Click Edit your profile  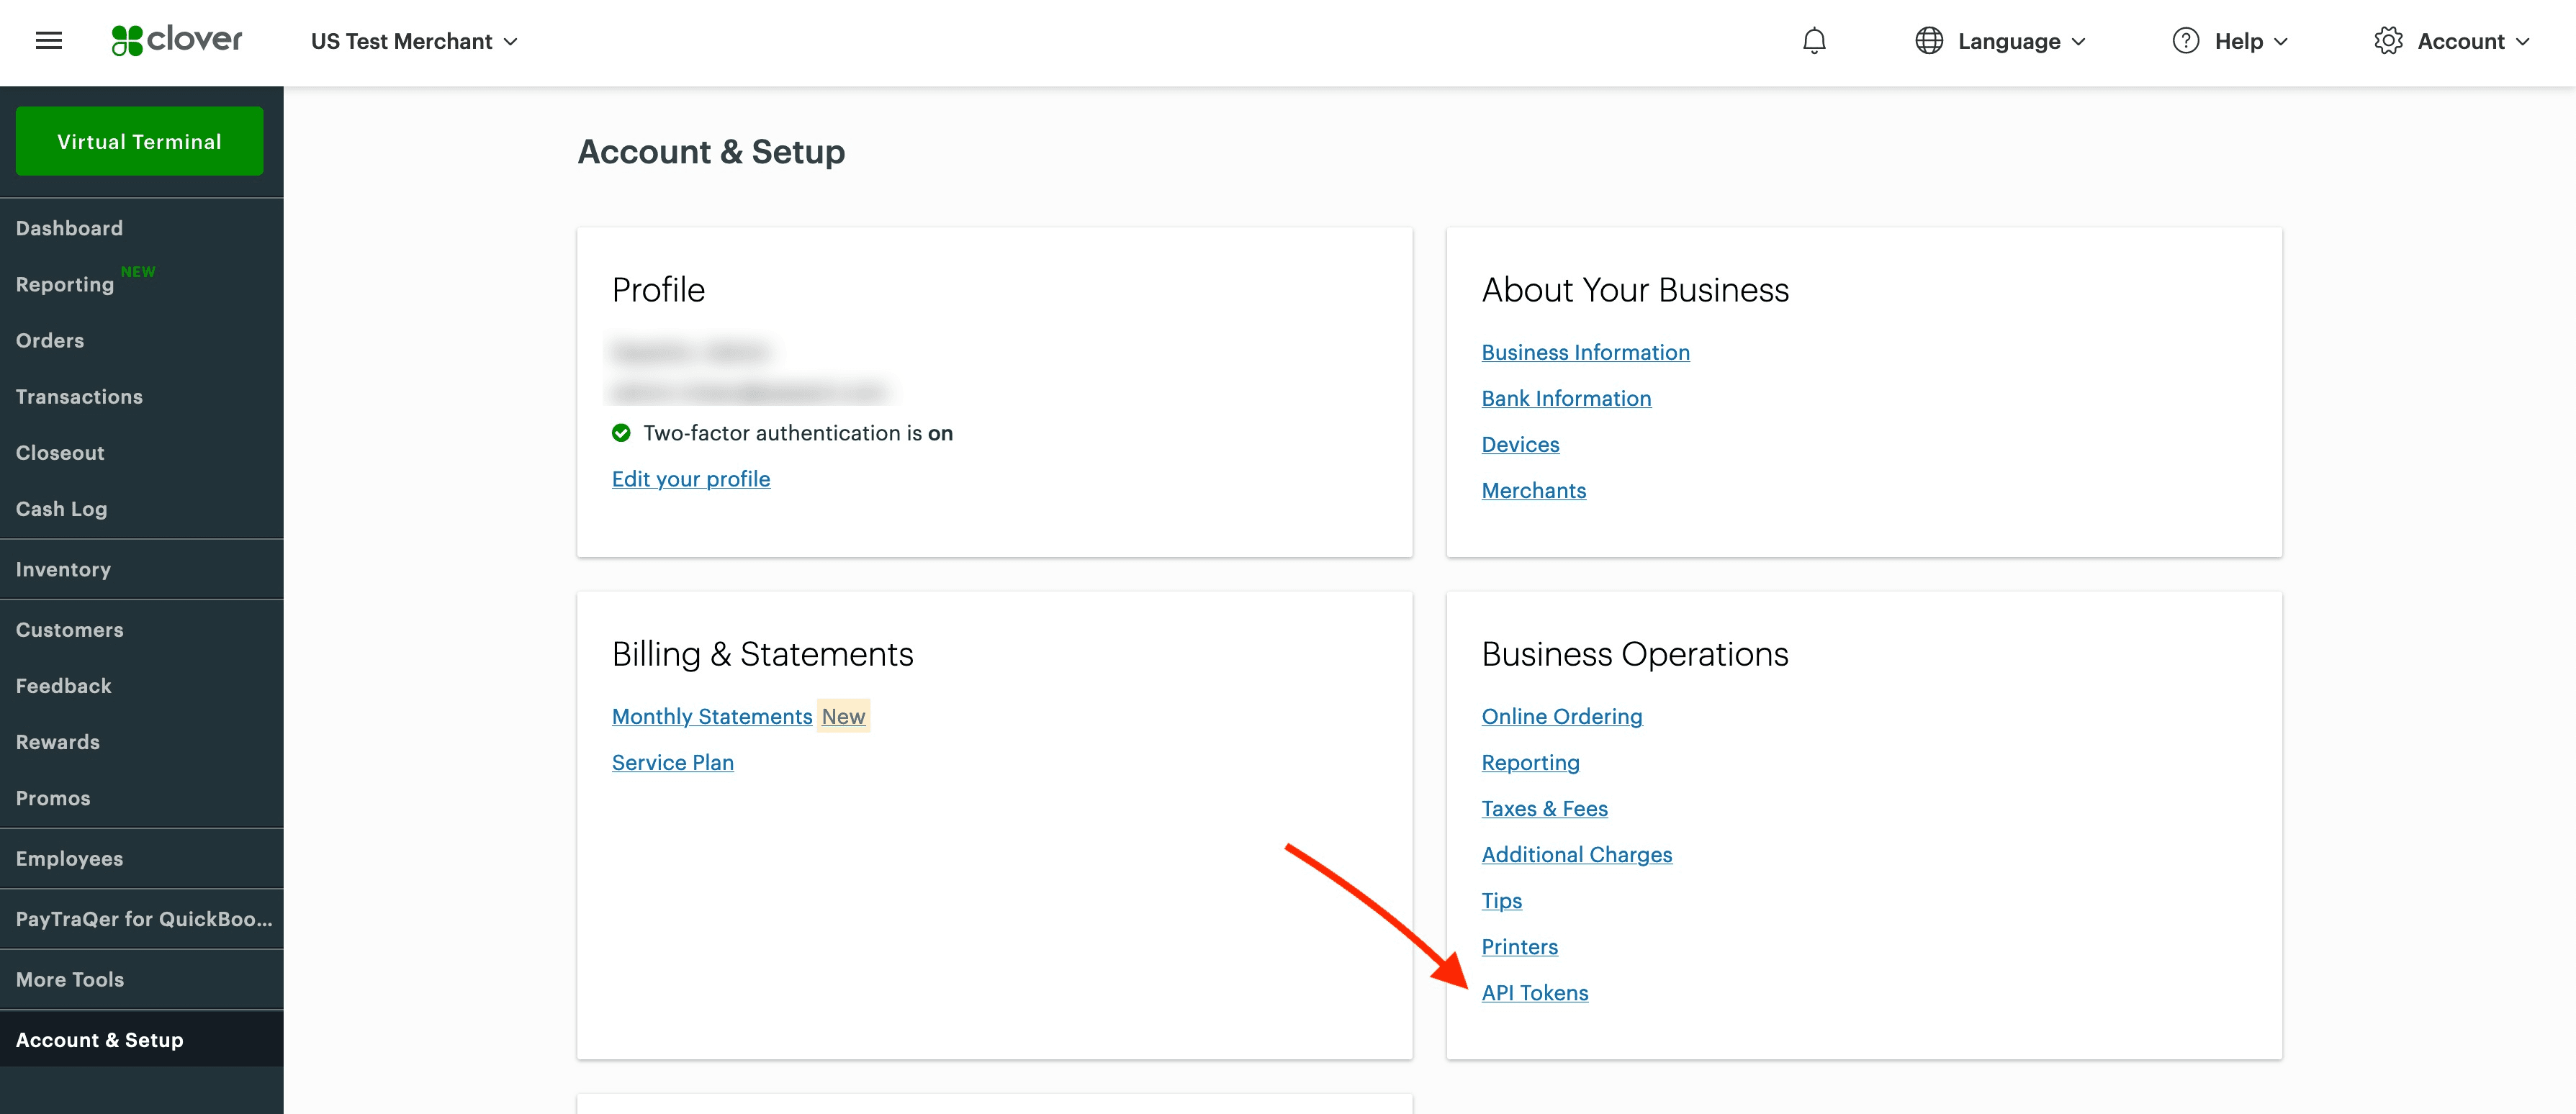[x=690, y=479]
